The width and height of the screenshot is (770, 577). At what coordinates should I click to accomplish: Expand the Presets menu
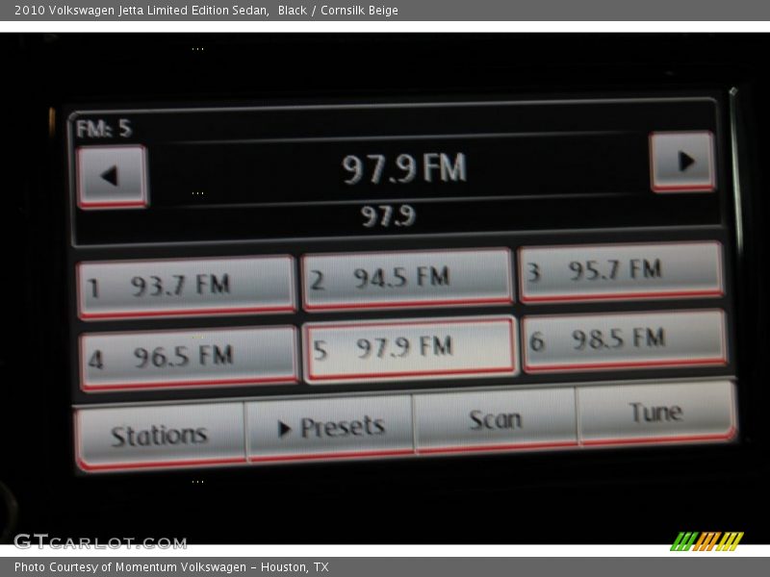pos(330,428)
